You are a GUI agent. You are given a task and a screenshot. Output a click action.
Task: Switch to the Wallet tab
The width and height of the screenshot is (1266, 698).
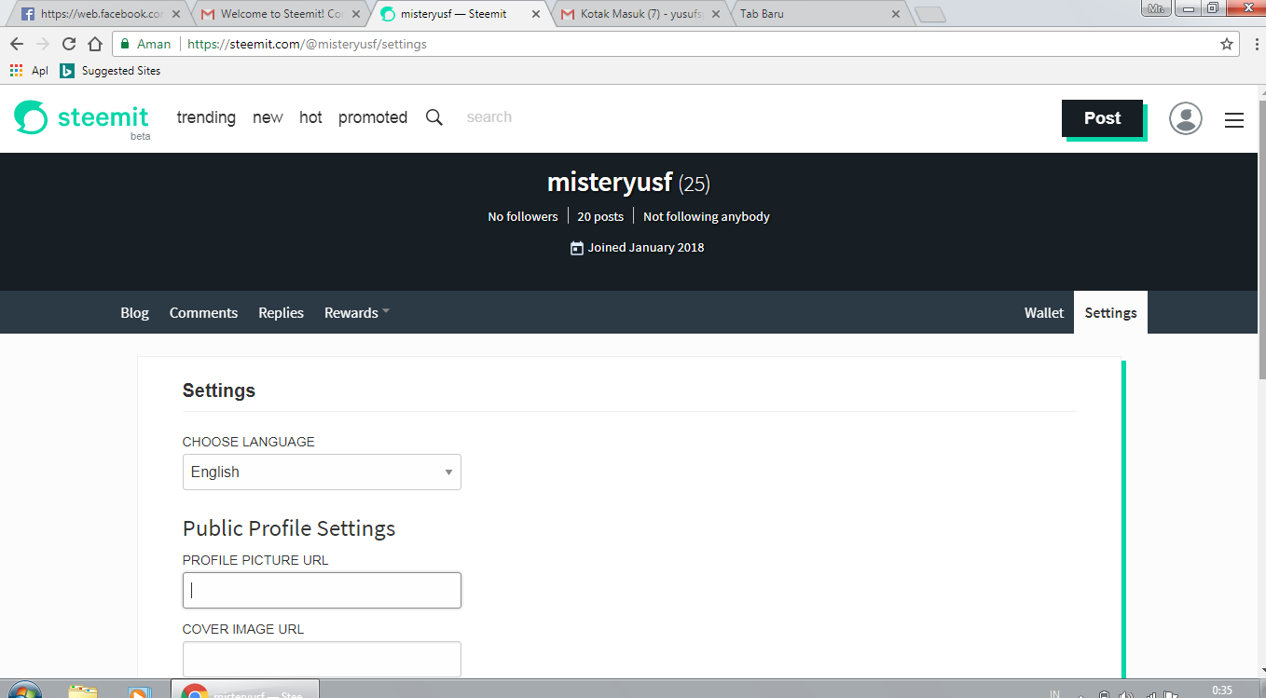point(1043,312)
